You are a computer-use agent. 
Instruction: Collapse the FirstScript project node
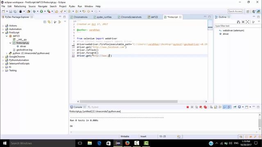point(3,33)
